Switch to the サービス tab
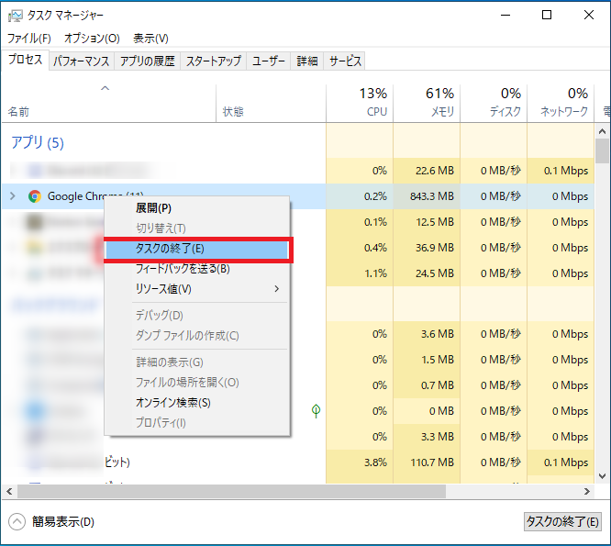The width and height of the screenshot is (611, 546). 345,61
